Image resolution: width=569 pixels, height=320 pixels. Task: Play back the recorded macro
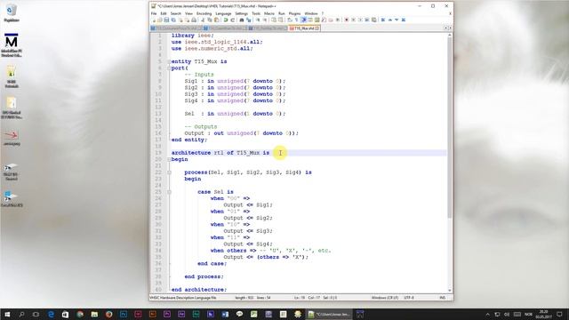[360, 20]
